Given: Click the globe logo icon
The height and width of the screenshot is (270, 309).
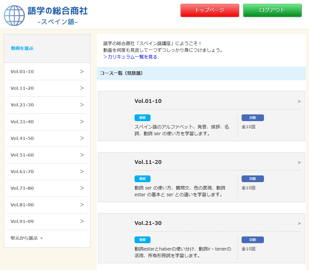Looking at the screenshot, I should (14, 15).
